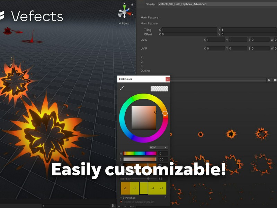The image size is (277, 208).
Task: Close the HDR Color window
Action: coord(168,79)
